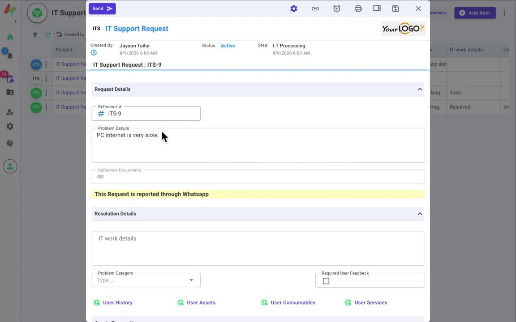This screenshot has width=516, height=322.
Task: Open row menu of the fourth ITS item
Action: click(46, 107)
